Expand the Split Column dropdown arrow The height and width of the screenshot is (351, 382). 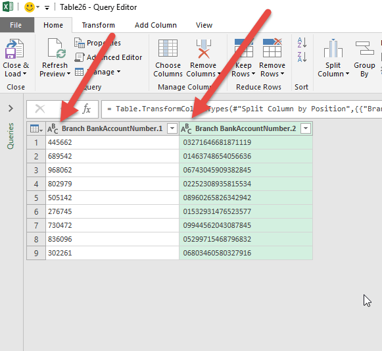[347, 74]
